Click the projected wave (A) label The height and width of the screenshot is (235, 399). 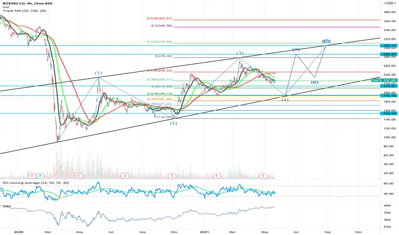pyautogui.click(x=296, y=49)
